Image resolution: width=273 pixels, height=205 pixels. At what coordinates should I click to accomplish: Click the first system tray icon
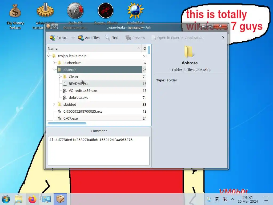[x=209, y=199]
